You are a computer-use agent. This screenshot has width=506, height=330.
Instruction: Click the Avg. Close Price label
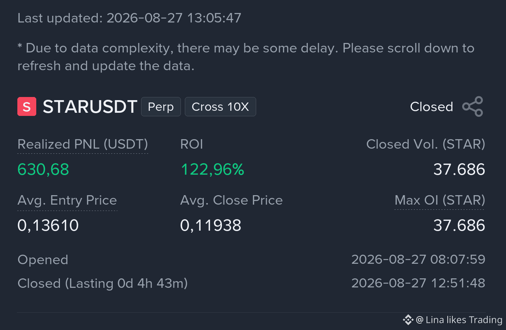click(x=231, y=200)
